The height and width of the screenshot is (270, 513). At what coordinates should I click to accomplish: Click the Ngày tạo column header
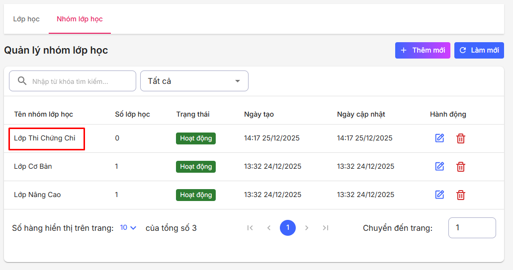coord(259,114)
